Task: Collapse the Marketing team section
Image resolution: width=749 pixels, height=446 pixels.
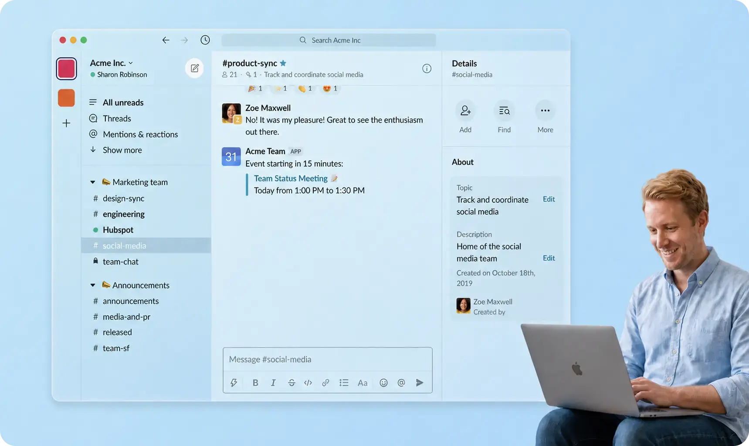Action: click(x=92, y=182)
